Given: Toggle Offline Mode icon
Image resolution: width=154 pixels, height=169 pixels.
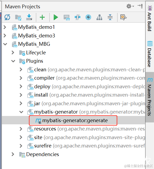Looking at the screenshot, I should tap(78, 17).
